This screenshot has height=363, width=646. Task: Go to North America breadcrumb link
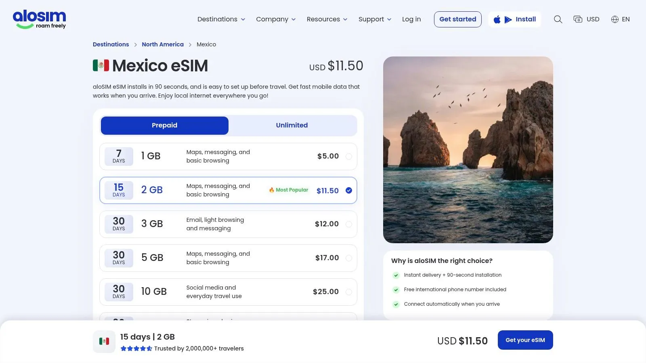tap(163, 44)
